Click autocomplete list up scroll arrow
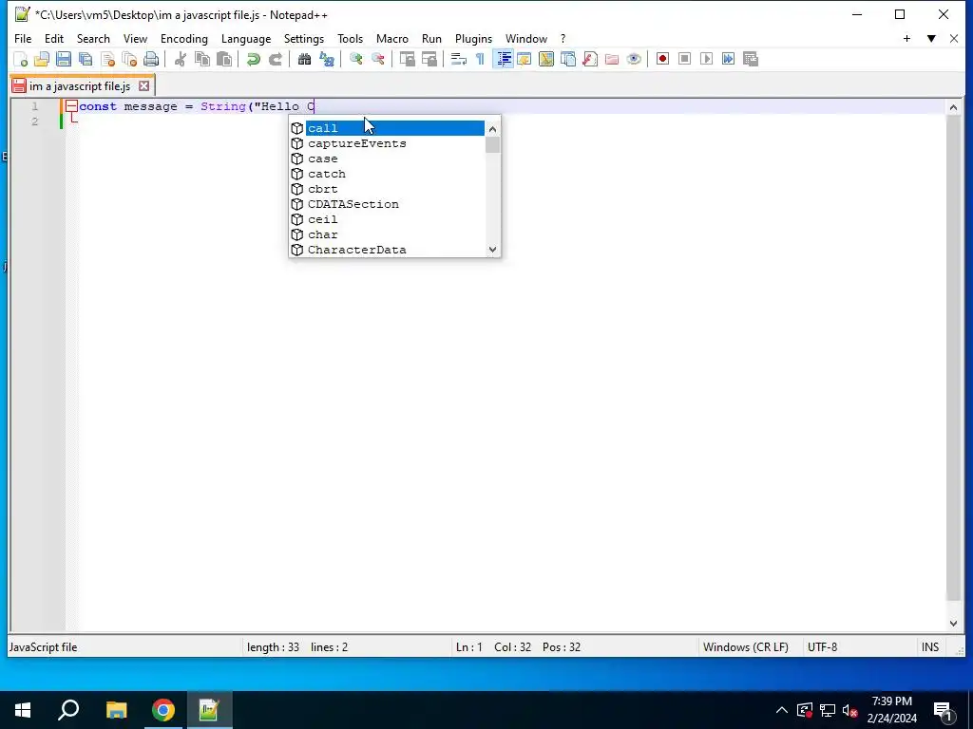Viewport: 973px width, 729px height. (493, 129)
